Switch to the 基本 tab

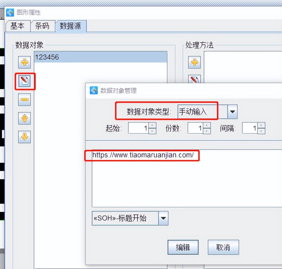18,26
